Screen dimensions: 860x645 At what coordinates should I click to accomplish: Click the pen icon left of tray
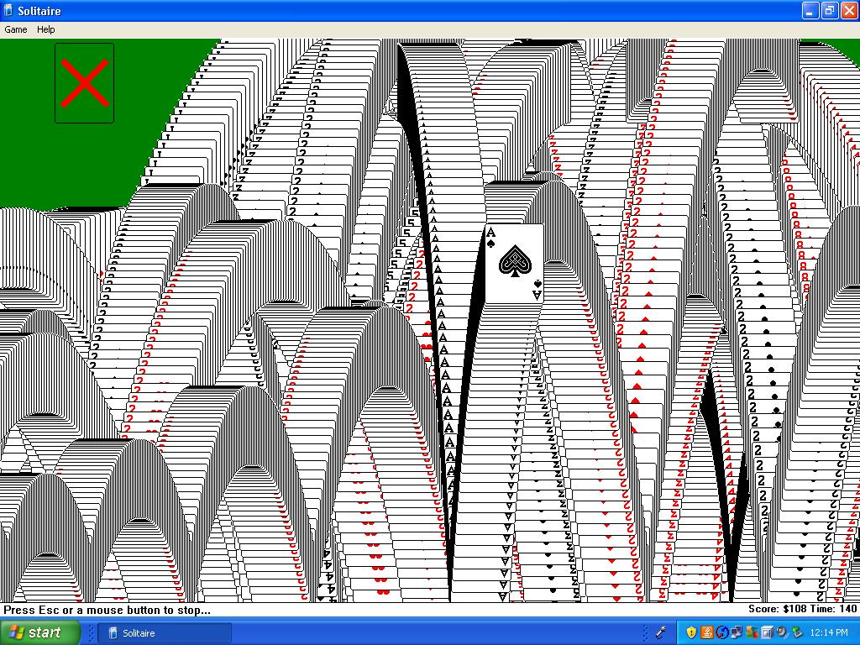(661, 632)
